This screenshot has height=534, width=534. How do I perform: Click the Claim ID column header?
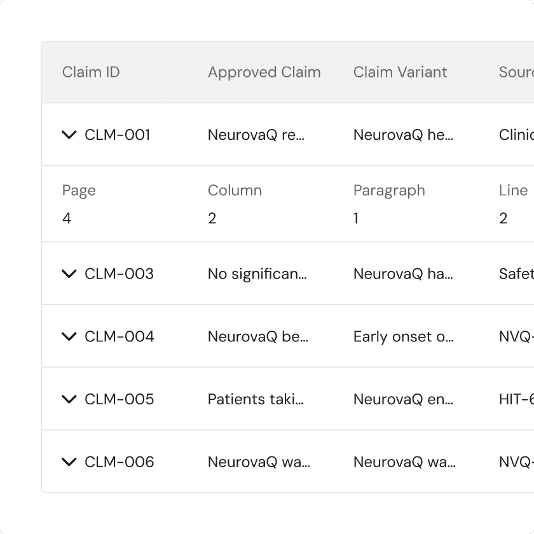pos(91,72)
